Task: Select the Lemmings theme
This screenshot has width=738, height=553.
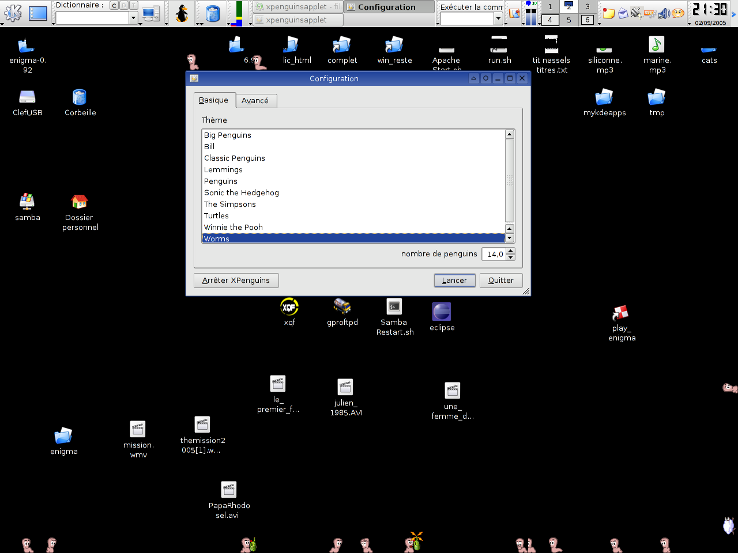Action: click(x=353, y=169)
